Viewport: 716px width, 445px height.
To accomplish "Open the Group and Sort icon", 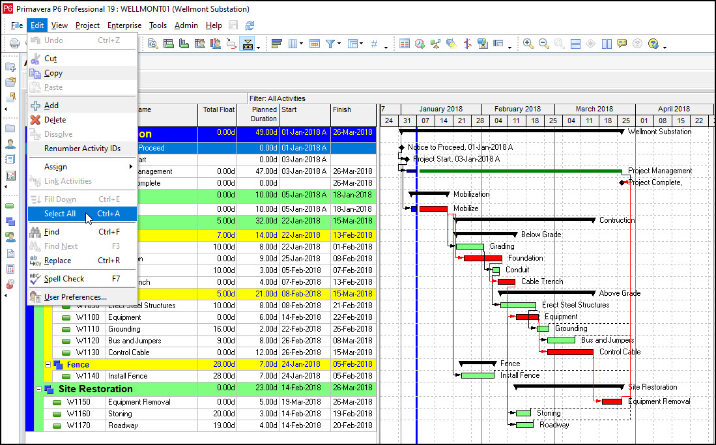I will pos(352,44).
